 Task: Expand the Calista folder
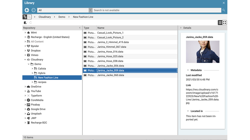tap(32, 68)
